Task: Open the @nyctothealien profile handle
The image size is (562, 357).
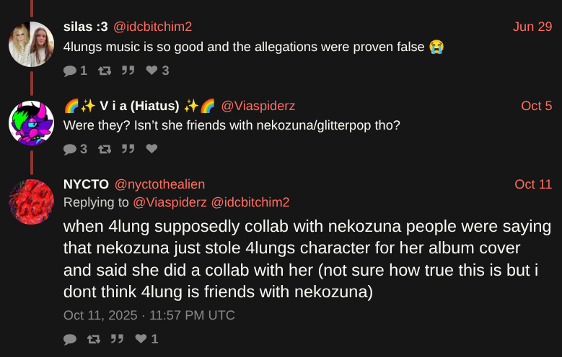Action: tap(159, 184)
